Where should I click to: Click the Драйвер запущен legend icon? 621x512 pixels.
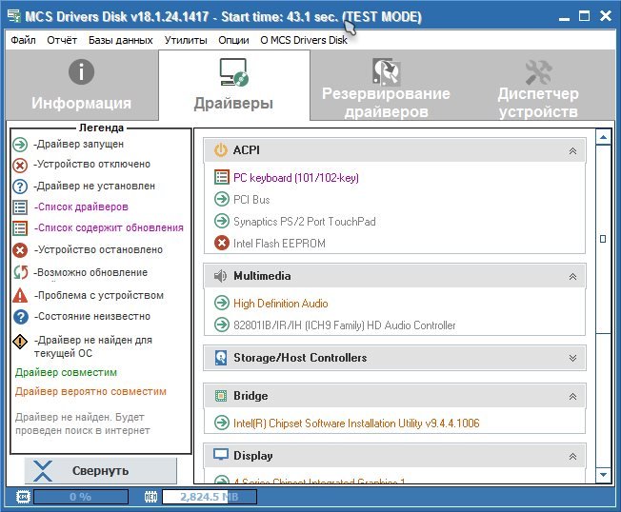[x=20, y=145]
